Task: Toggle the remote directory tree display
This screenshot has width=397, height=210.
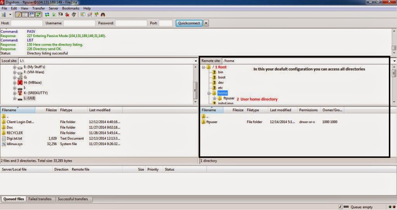Action: [31, 15]
